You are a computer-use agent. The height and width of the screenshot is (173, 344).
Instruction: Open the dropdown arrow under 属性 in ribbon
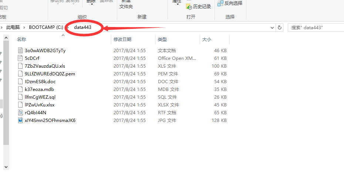pyautogui.click(x=177, y=4)
